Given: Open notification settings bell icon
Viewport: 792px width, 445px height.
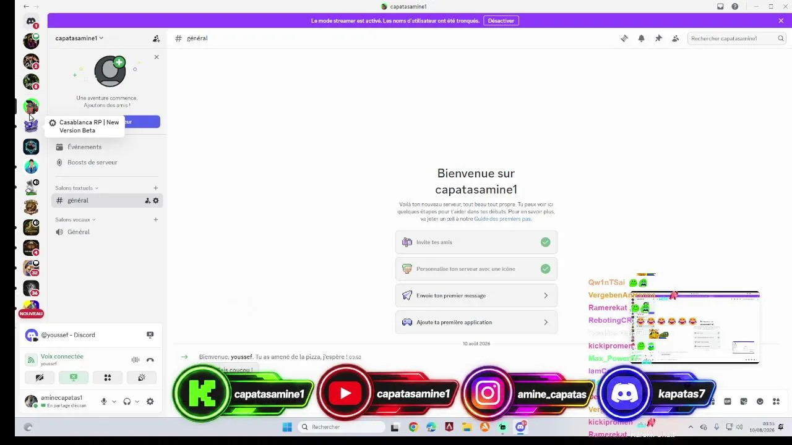Looking at the screenshot, I should click(641, 38).
